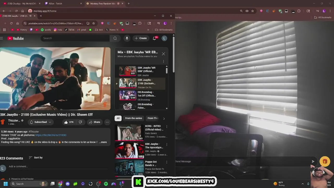Image resolution: width=334 pixels, height=188 pixels.
Task: Reload the YouTube page
Action: click(x=11, y=23)
